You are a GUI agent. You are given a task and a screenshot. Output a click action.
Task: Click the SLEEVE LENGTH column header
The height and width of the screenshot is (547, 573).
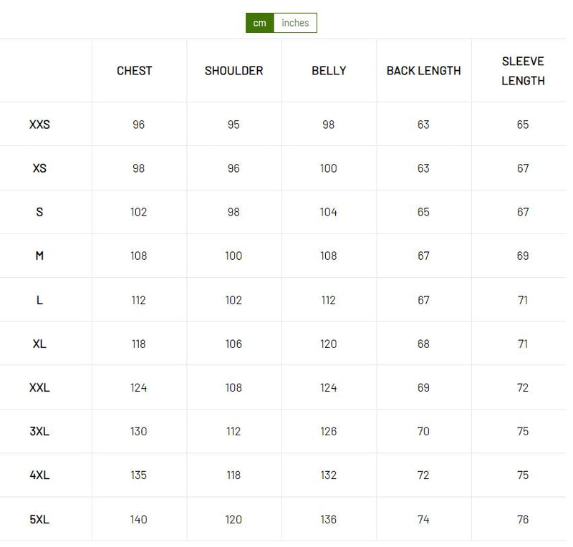(x=522, y=71)
